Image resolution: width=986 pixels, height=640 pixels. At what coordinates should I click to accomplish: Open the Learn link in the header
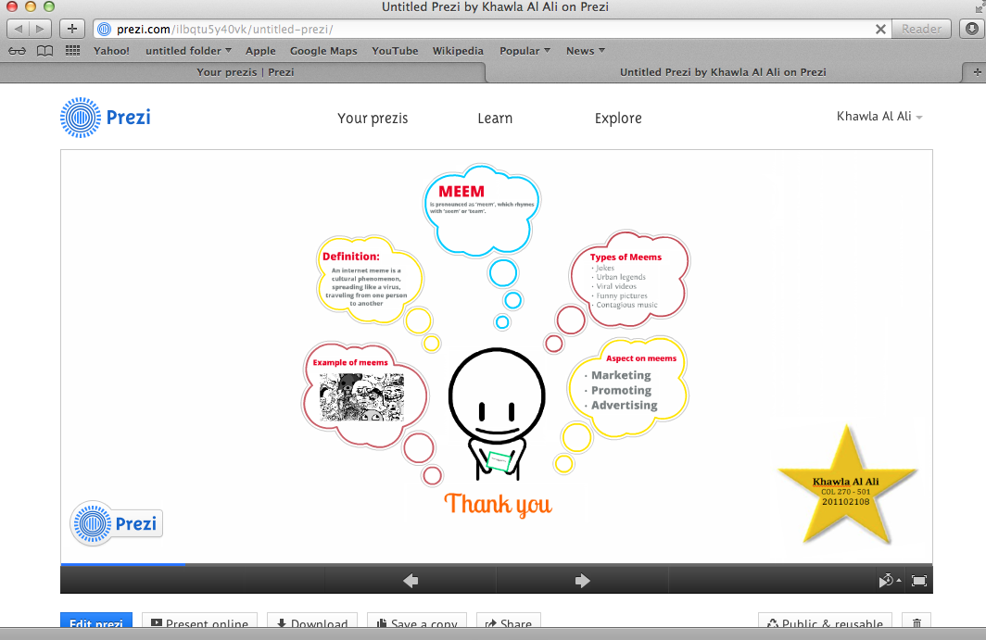[x=494, y=119]
